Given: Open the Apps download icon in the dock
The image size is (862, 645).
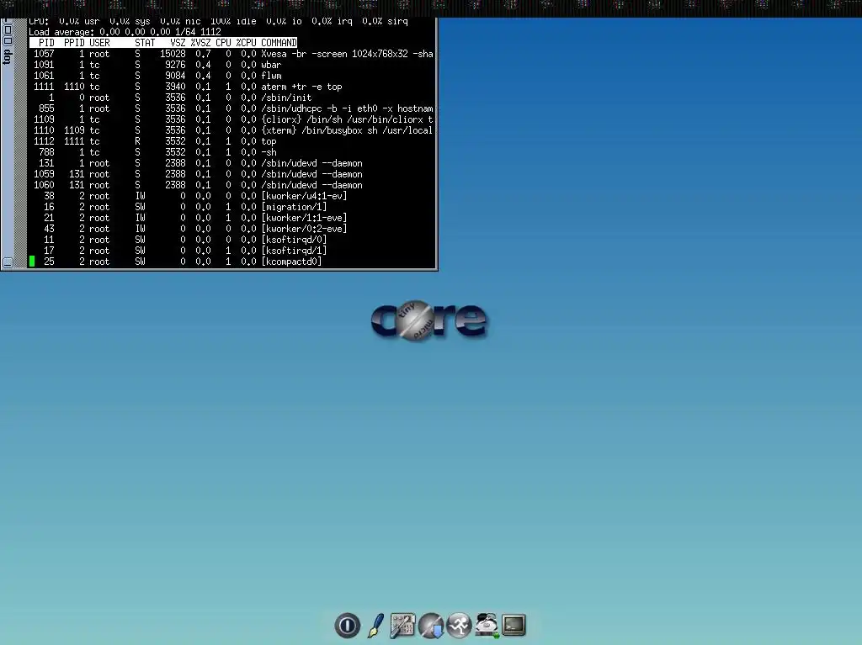Looking at the screenshot, I should (431, 625).
